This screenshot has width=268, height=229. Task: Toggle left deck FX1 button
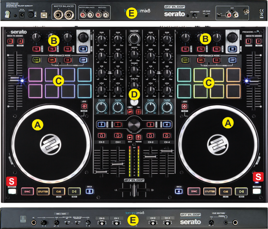tap(36, 49)
